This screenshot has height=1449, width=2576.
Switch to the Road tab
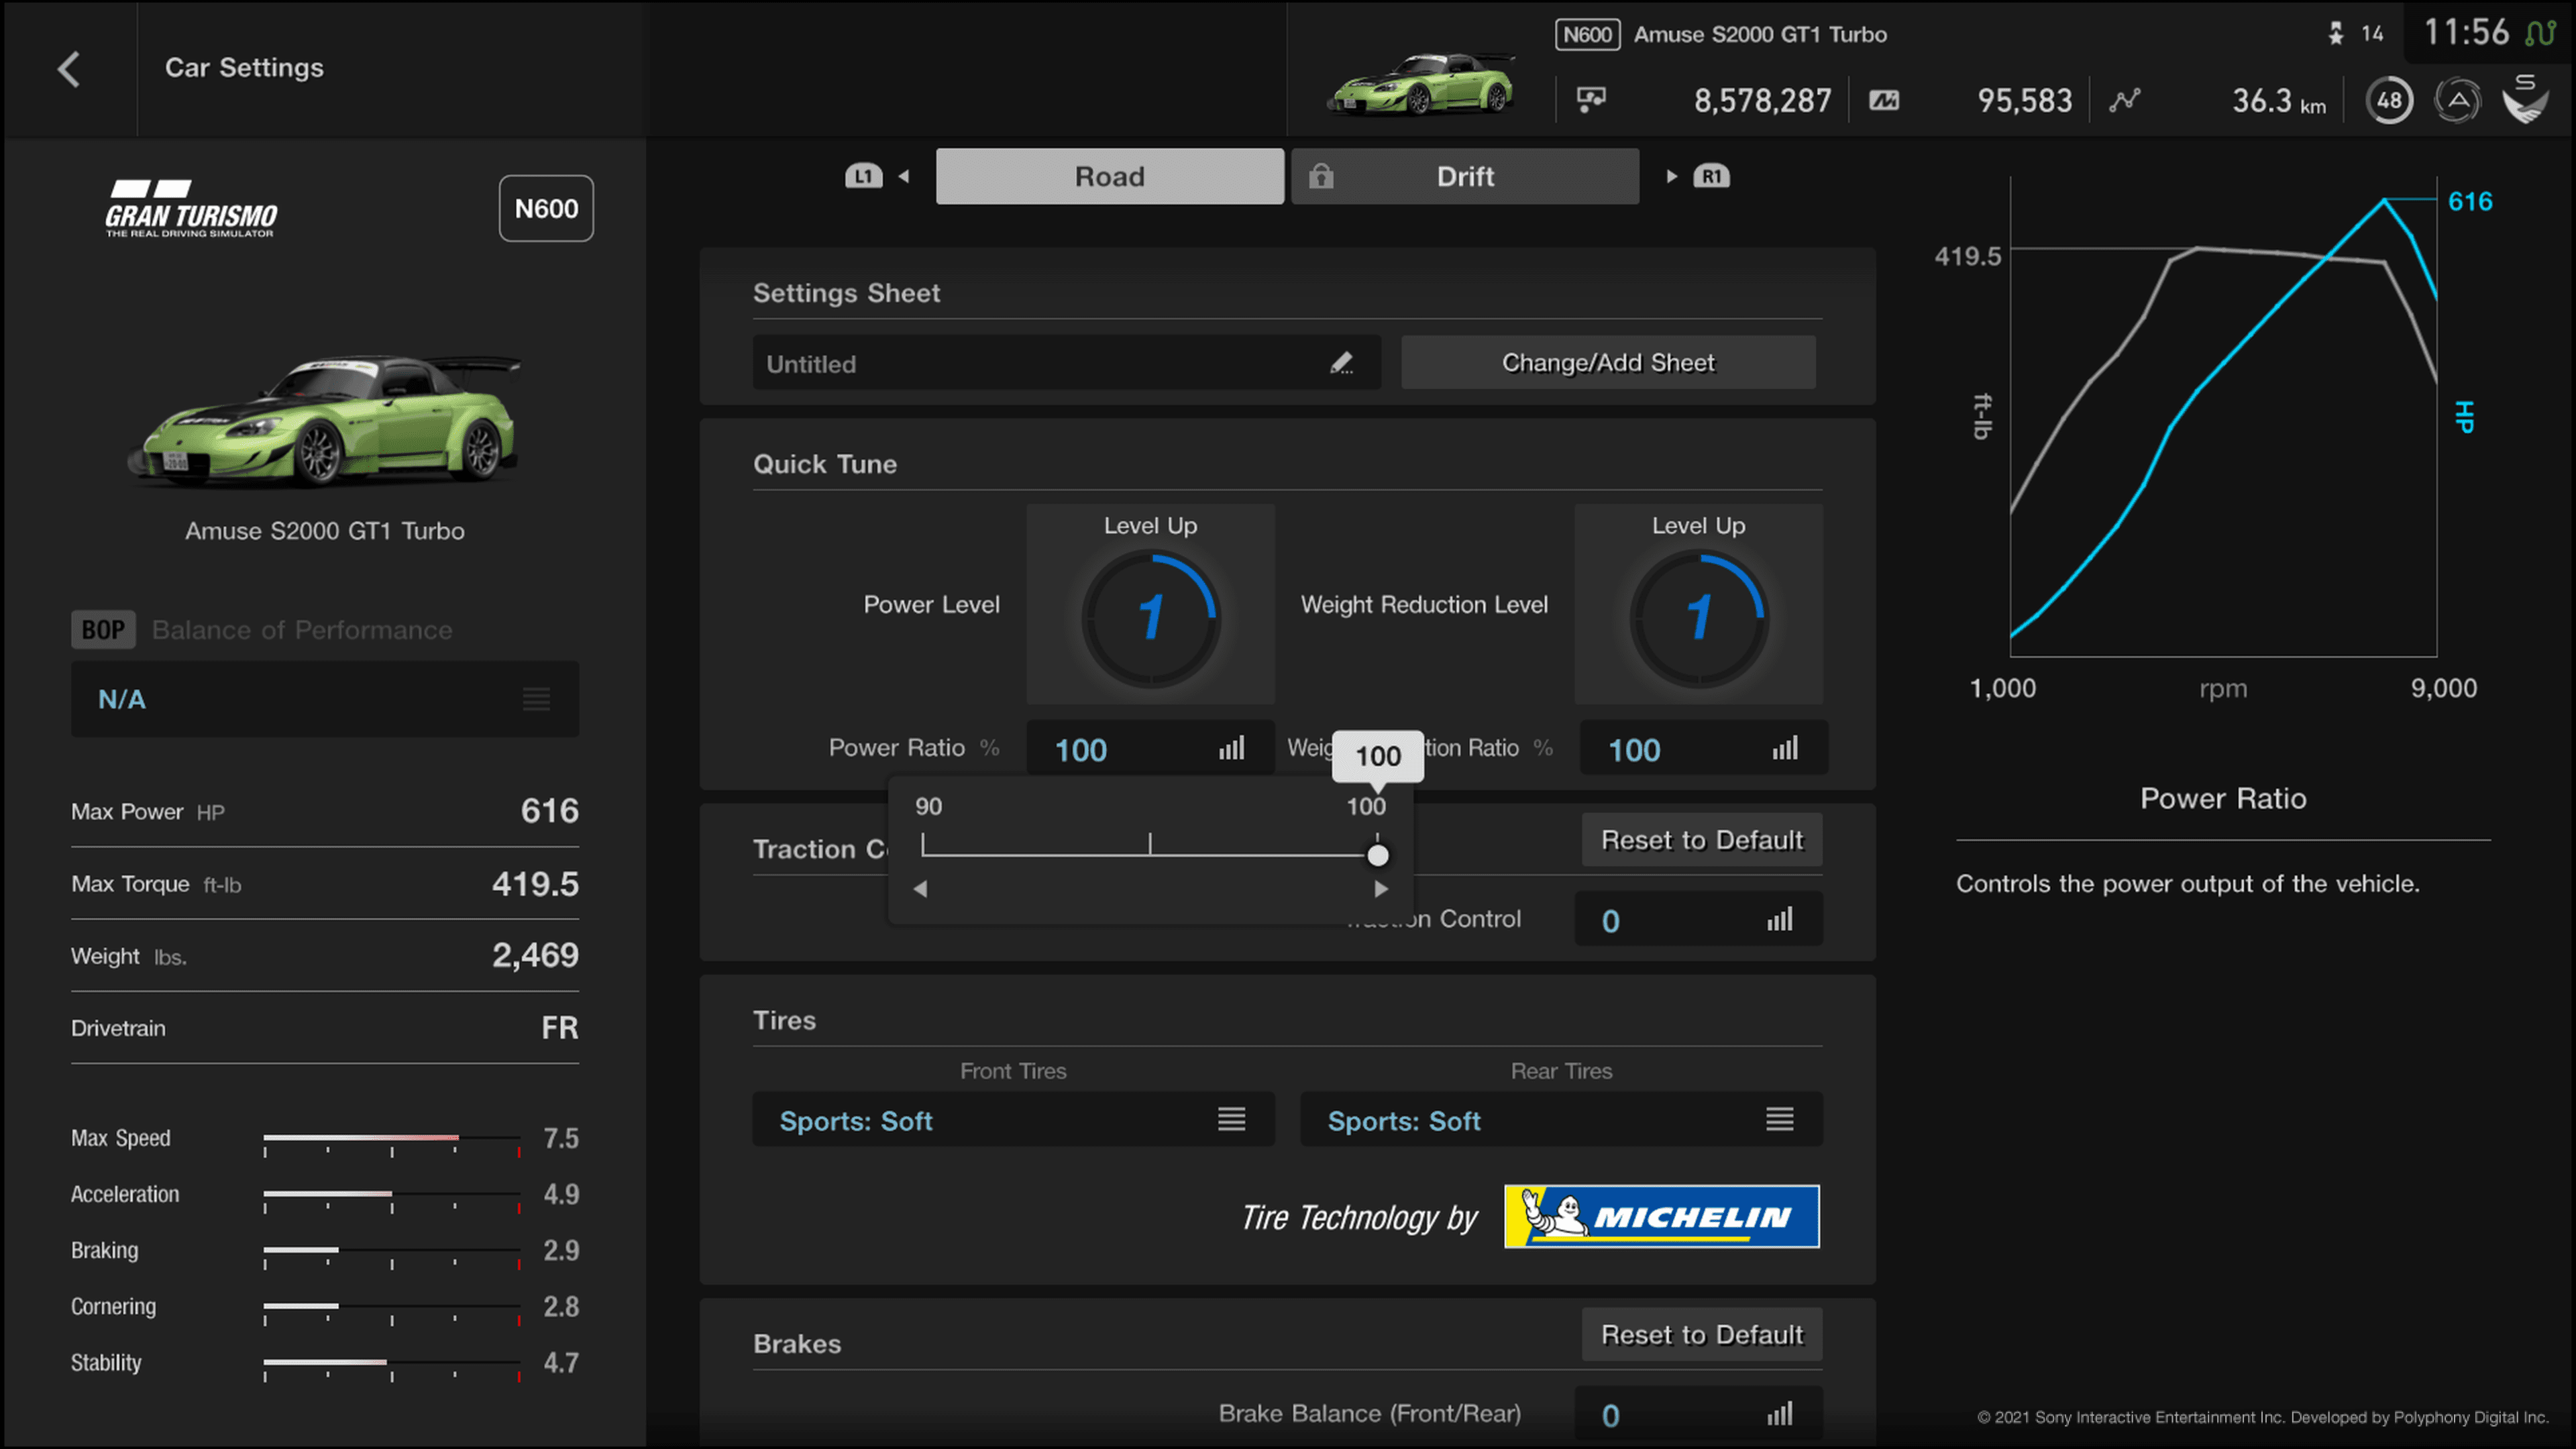[x=1109, y=176]
